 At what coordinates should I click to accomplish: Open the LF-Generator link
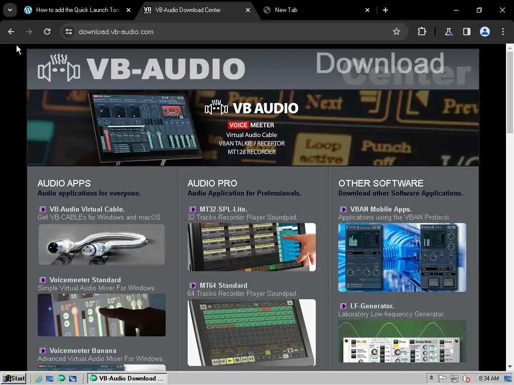point(372,306)
